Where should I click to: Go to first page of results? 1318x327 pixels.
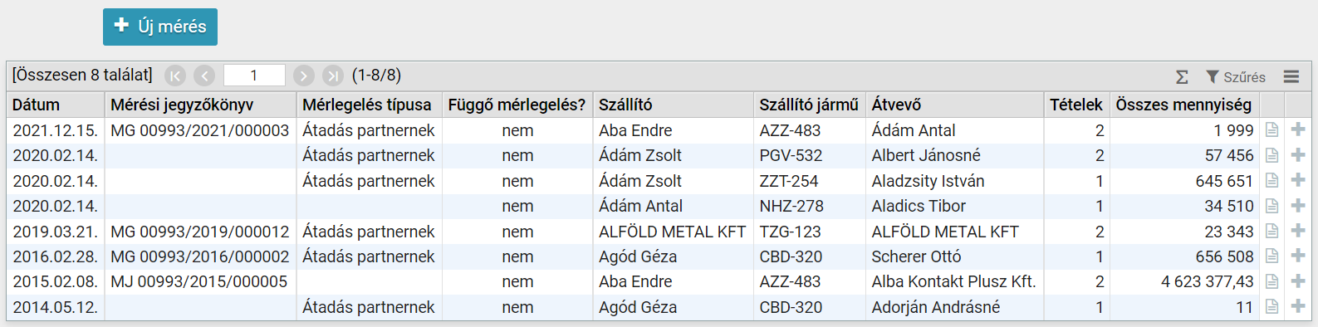[175, 76]
